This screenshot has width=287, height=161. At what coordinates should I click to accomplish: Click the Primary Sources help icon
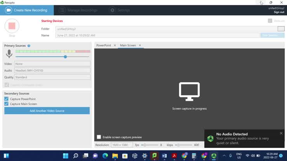(x=29, y=46)
